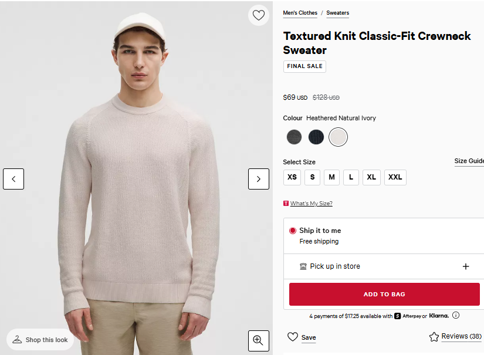Viewport: 484px width, 355px height.
Task: Show the next product image
Action: pos(258,179)
